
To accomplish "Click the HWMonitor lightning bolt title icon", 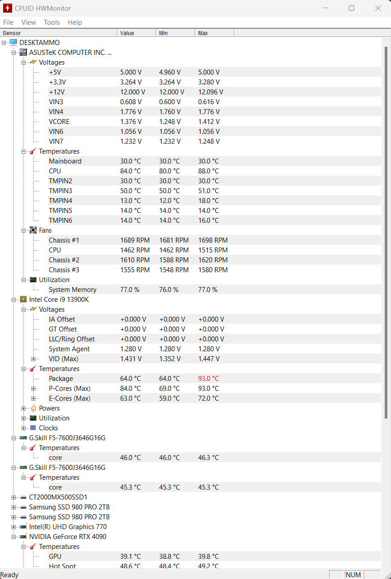I will coord(8,8).
